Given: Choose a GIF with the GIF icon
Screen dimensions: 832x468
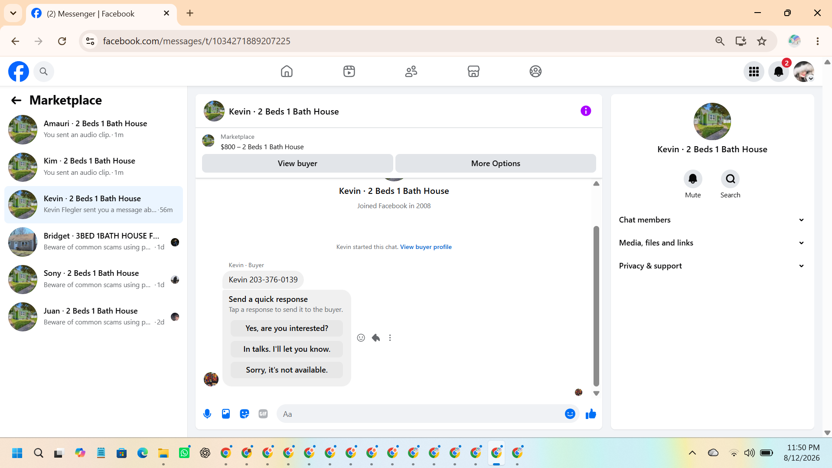Looking at the screenshot, I should 263,414.
